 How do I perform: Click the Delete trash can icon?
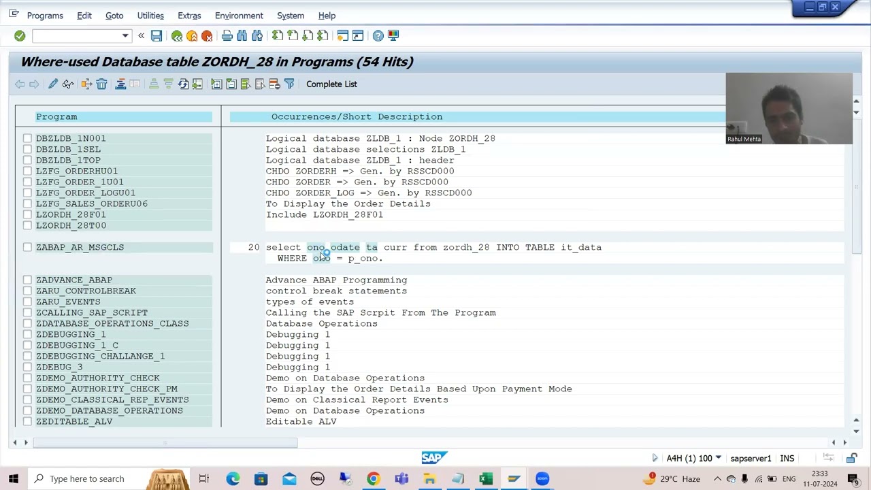101,84
